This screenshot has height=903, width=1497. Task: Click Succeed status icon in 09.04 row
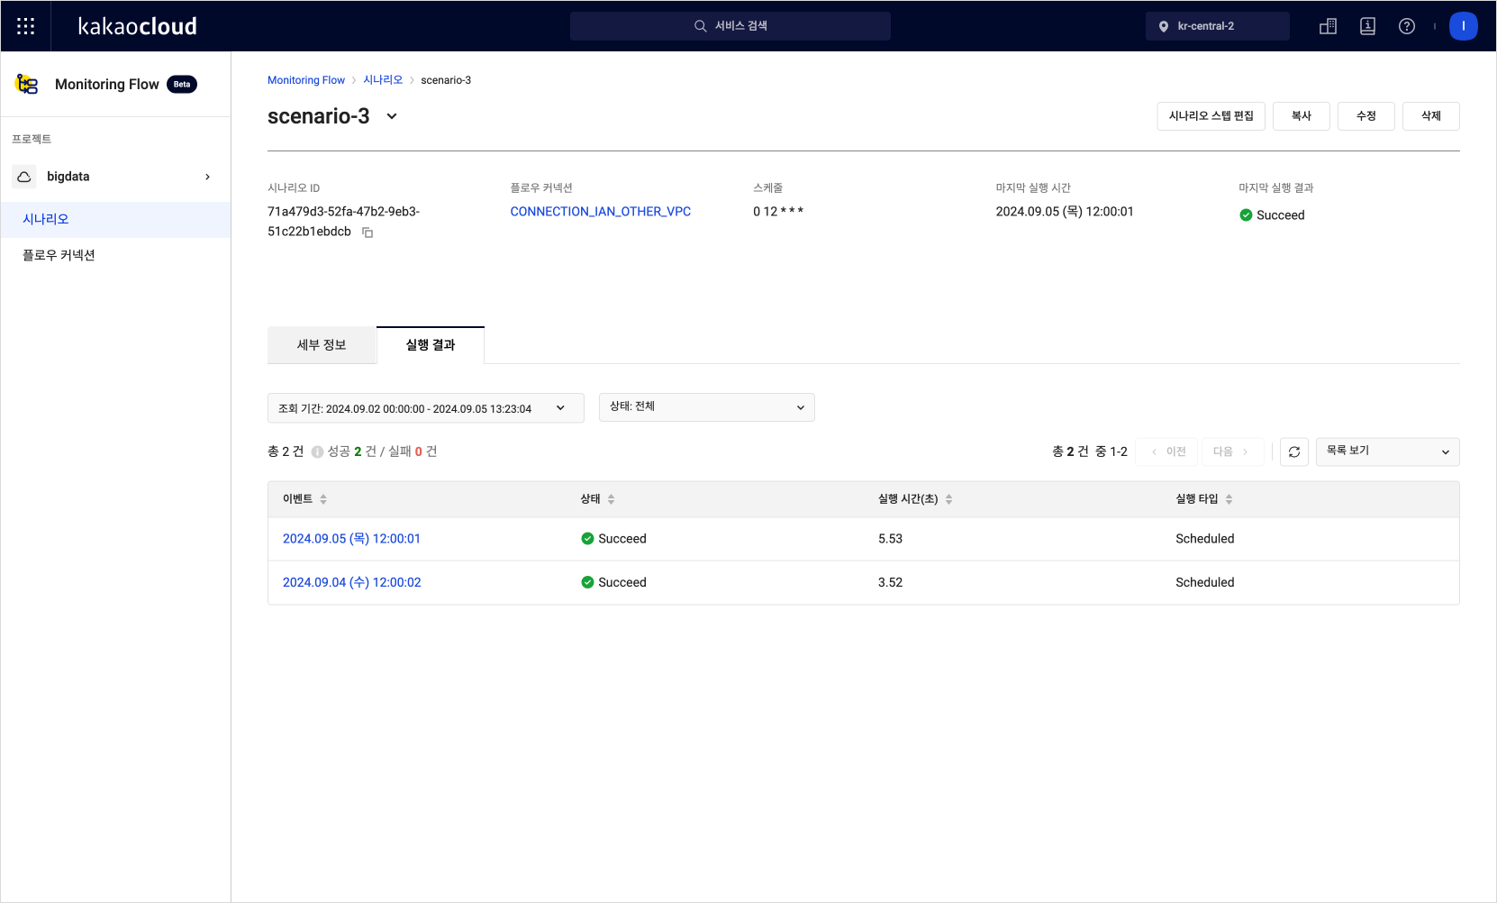[587, 582]
